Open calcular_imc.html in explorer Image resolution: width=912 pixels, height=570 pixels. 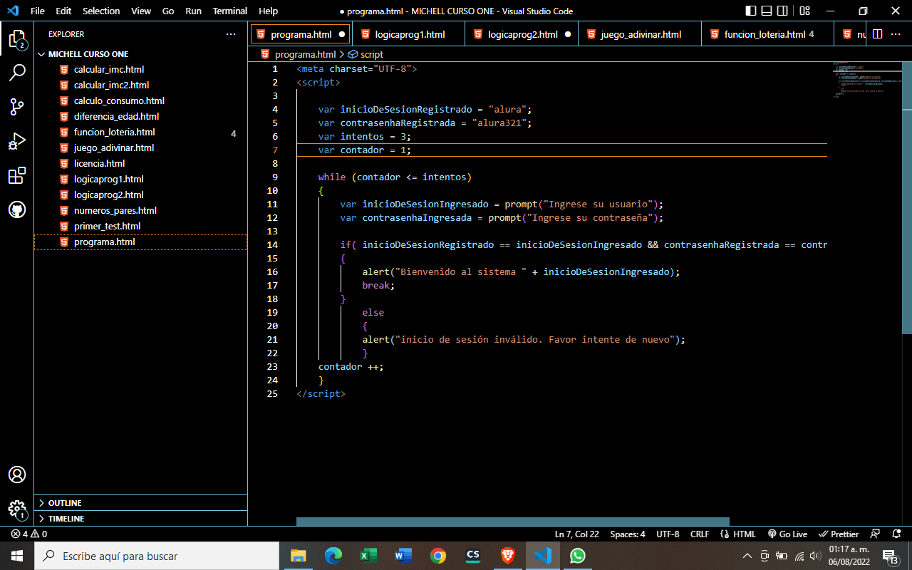(x=141, y=70)
